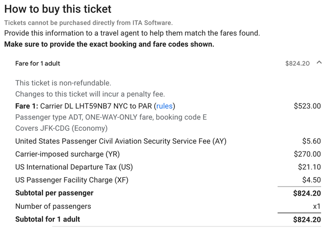Screen dimensions: 331x230
Task: Select the Carrier-imposed surcharge (YR) row
Action: 168,154
